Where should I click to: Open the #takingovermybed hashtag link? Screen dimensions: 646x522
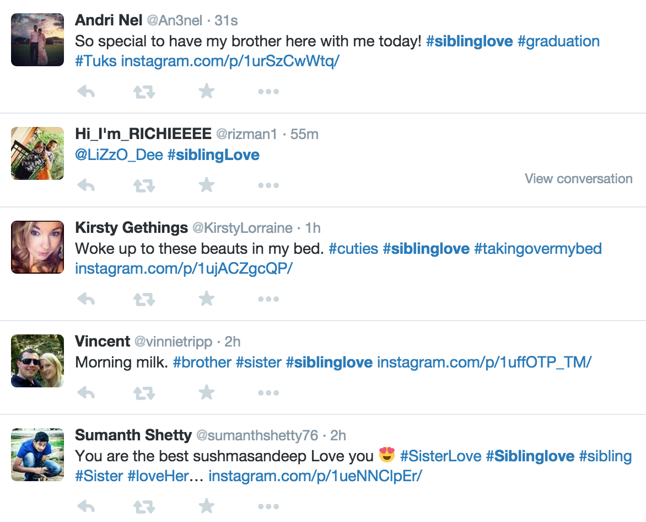pyautogui.click(x=538, y=249)
